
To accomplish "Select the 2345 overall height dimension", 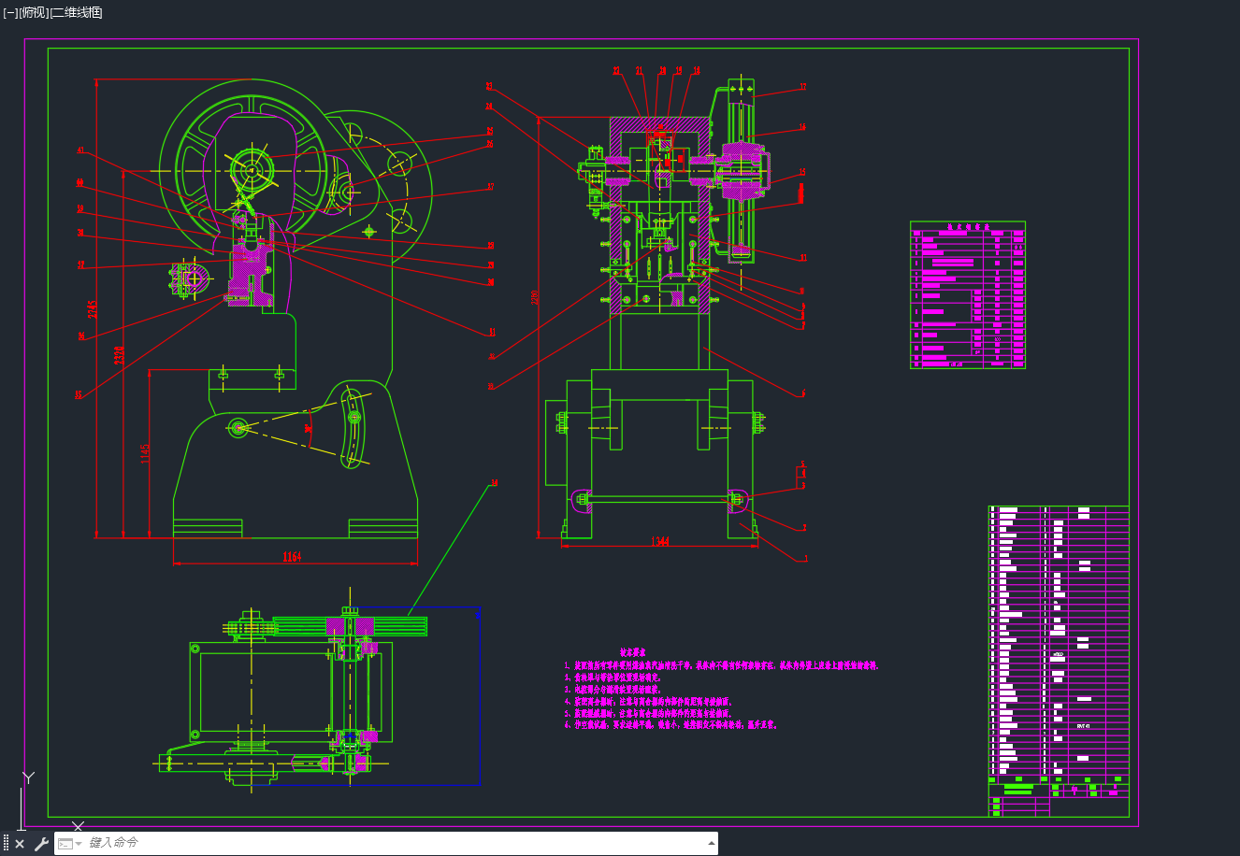I will coord(93,308).
